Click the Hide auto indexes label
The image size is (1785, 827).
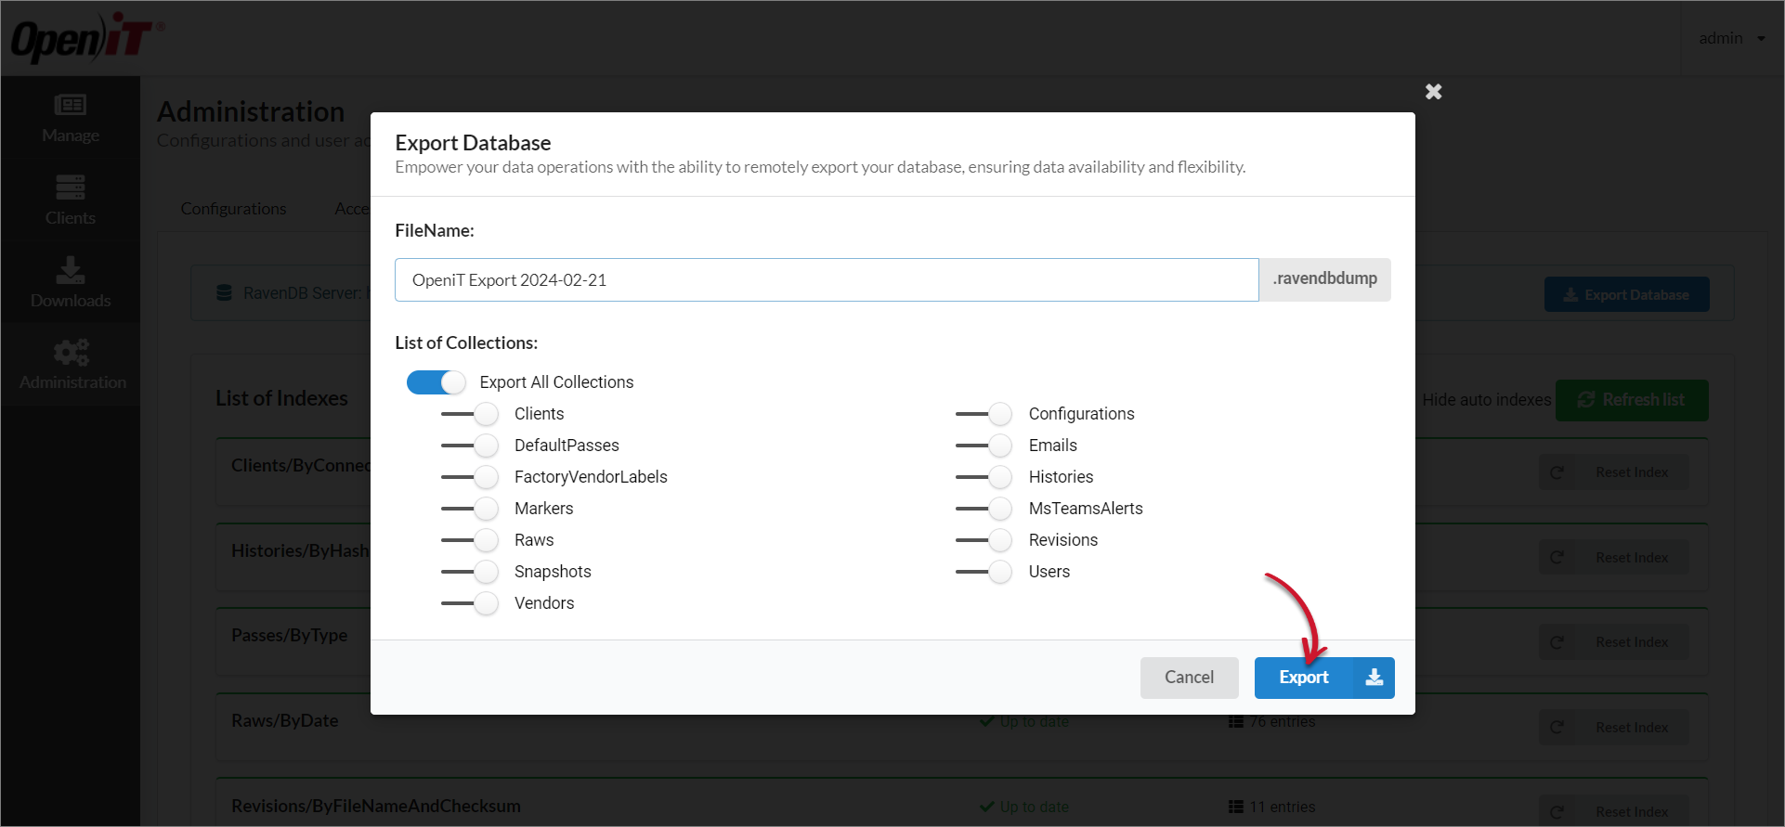(1487, 400)
